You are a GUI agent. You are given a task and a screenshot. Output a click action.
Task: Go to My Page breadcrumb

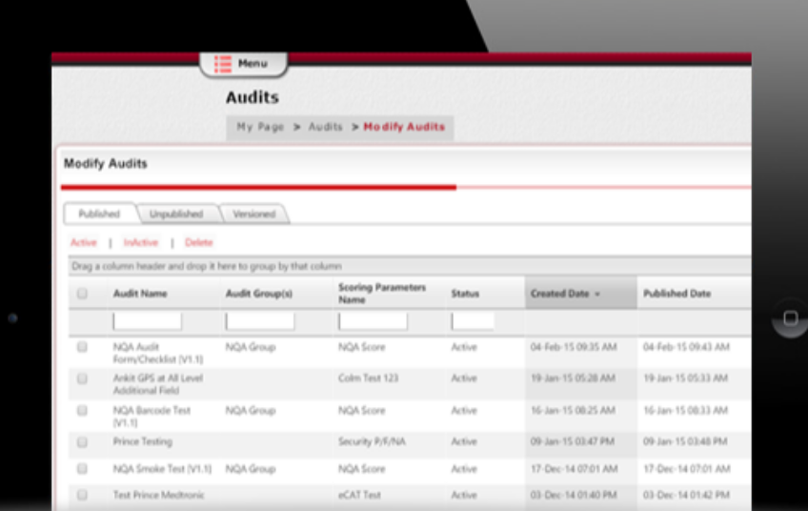[260, 127]
